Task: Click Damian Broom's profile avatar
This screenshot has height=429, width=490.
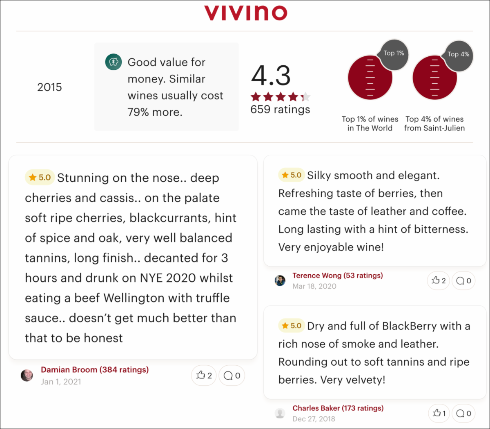Action: click(27, 375)
